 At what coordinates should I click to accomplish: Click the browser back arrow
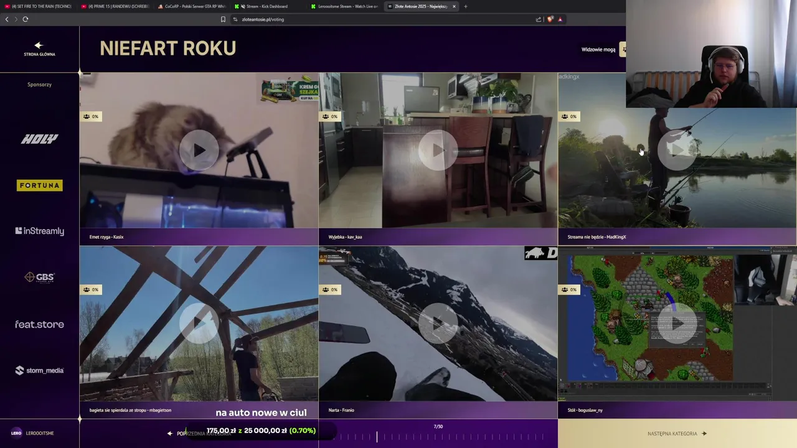7,19
